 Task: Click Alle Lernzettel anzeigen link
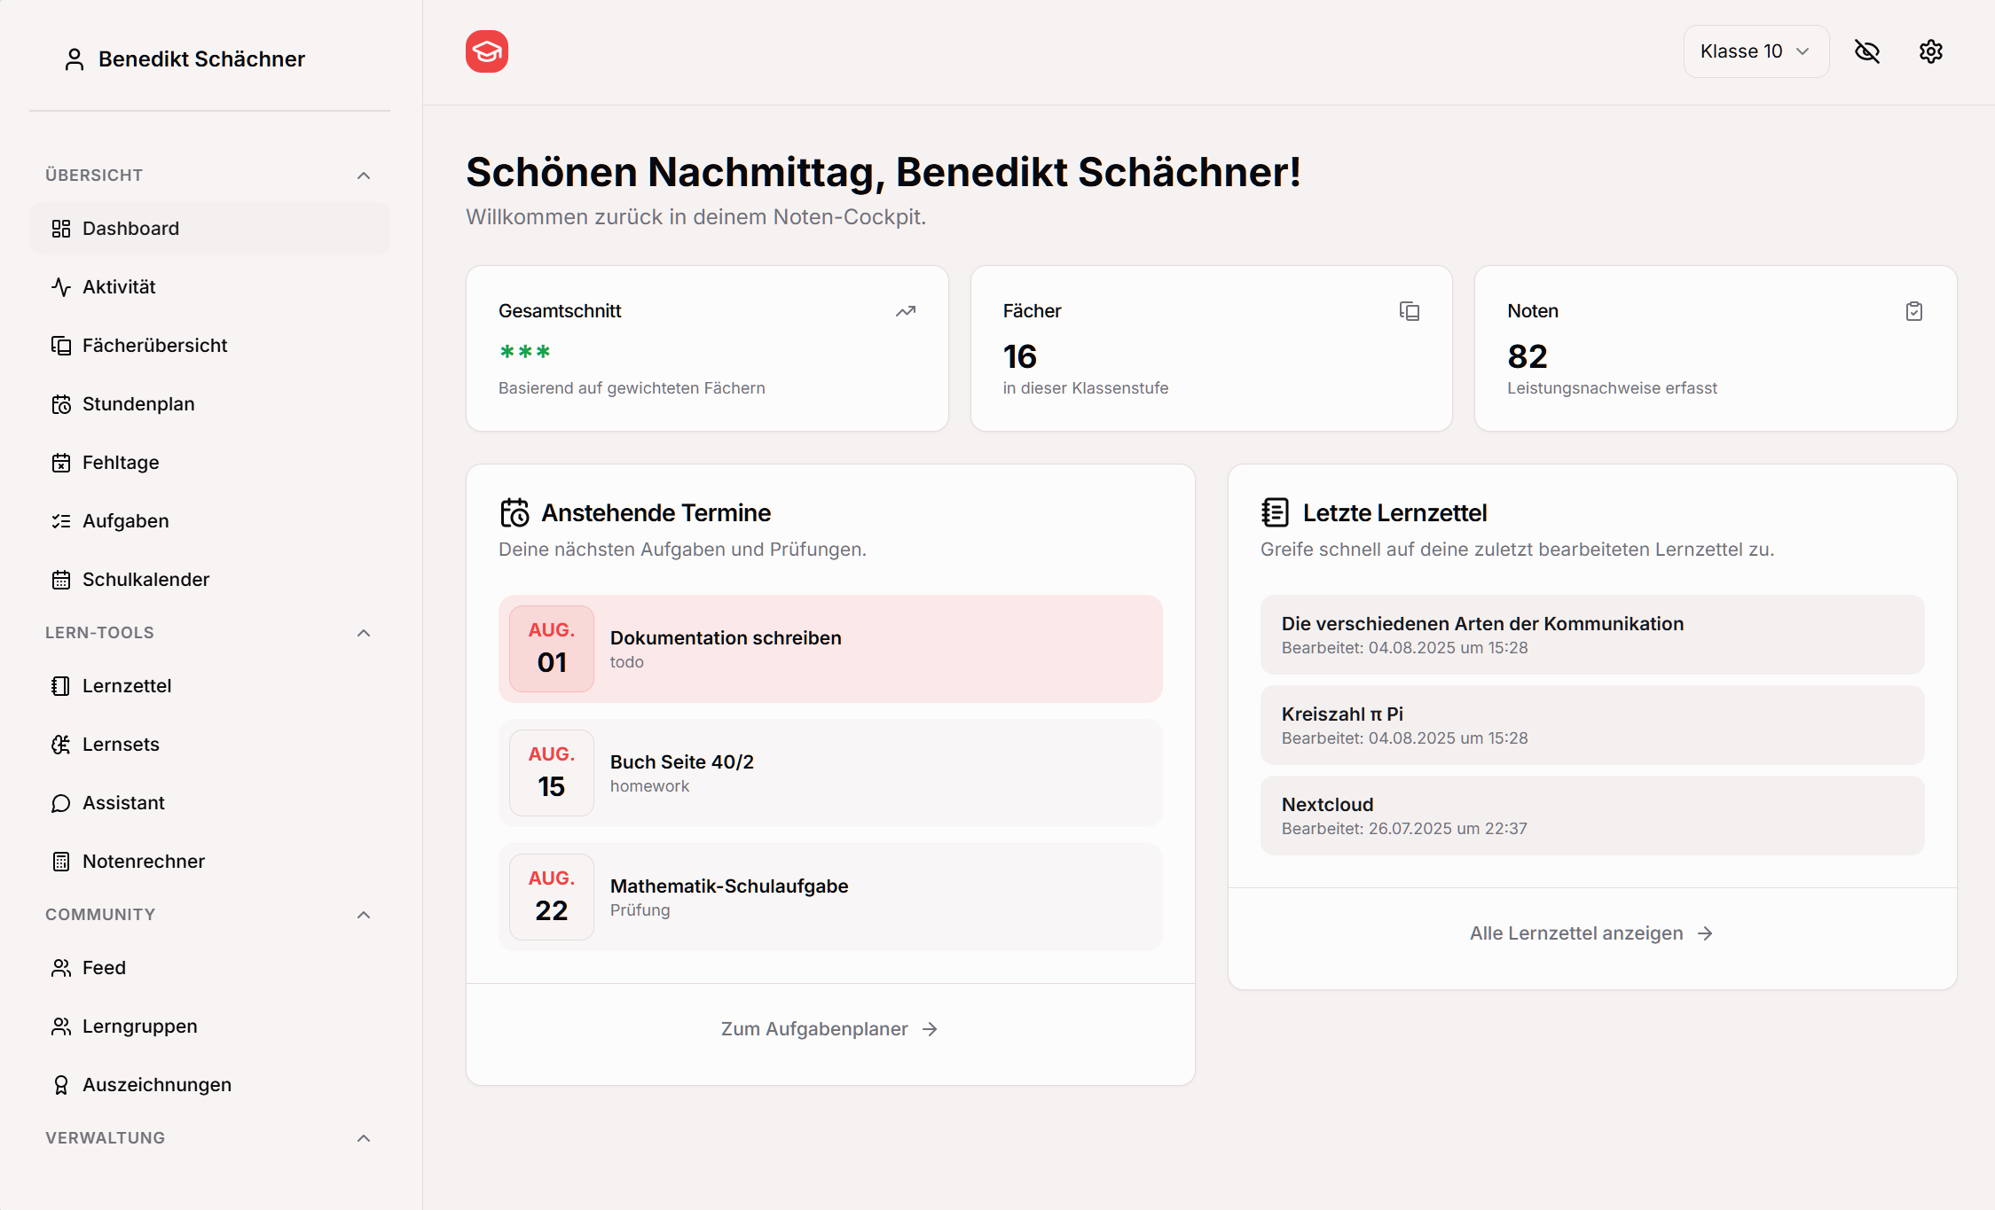click(1591, 933)
